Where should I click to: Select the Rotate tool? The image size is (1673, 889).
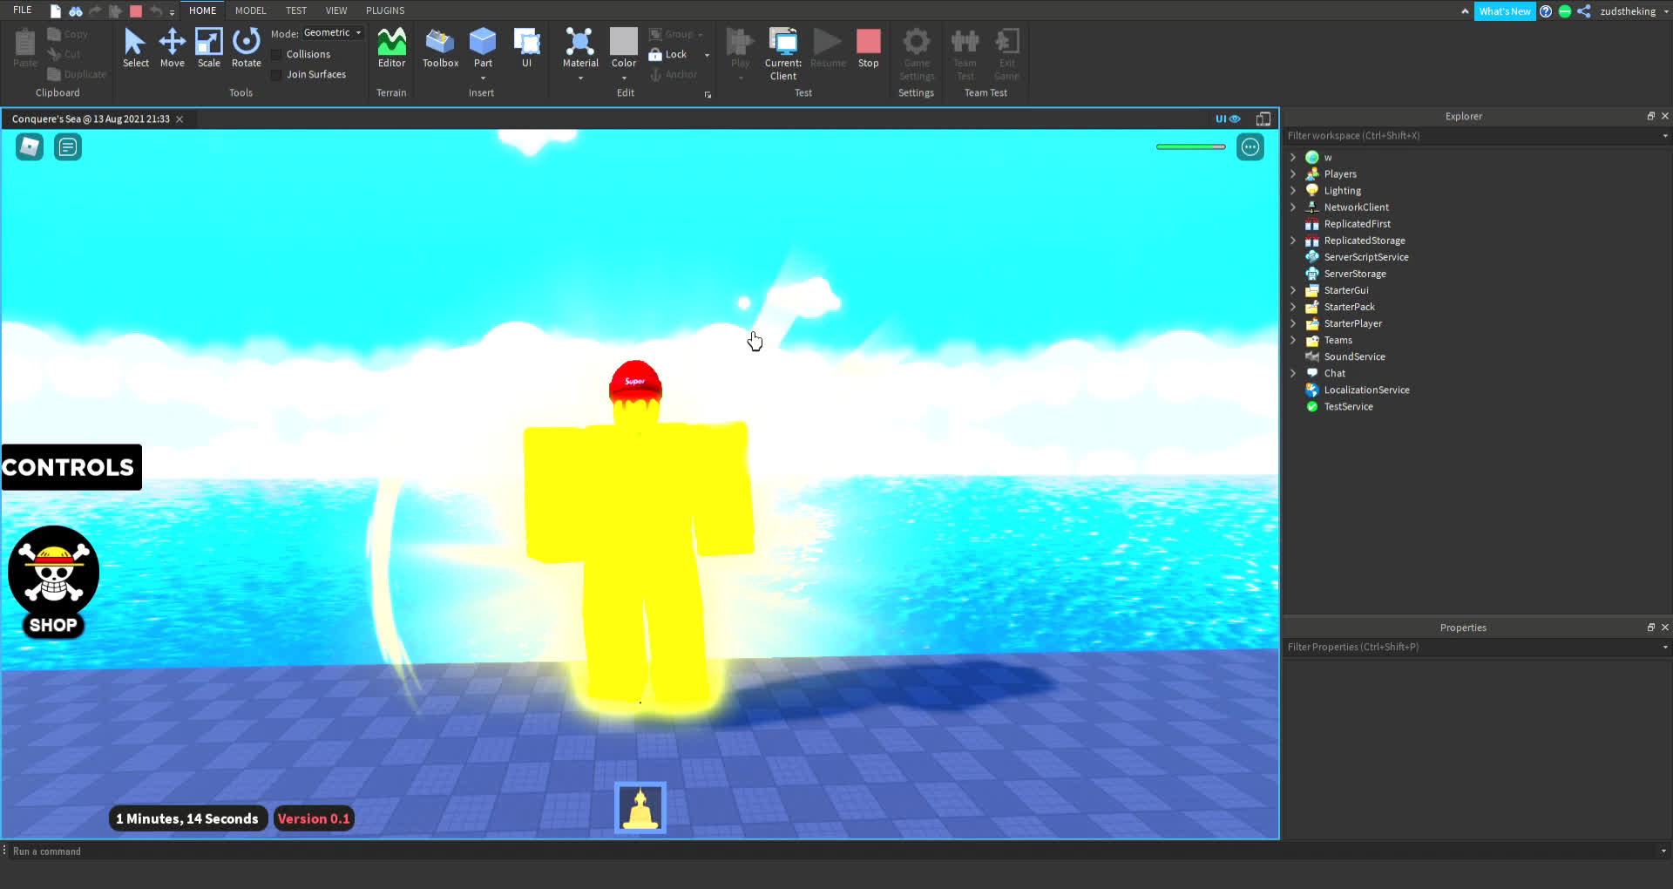click(247, 48)
